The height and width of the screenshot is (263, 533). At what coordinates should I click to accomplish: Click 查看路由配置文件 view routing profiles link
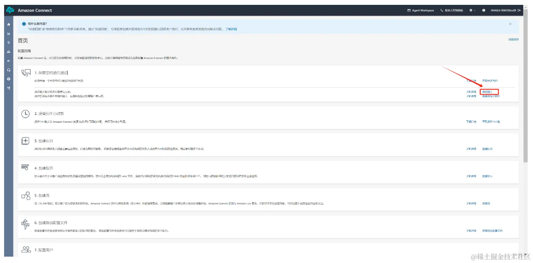(x=492, y=231)
